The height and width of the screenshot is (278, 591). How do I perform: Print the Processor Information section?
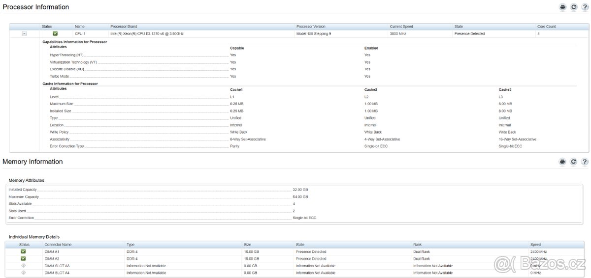[x=562, y=7]
